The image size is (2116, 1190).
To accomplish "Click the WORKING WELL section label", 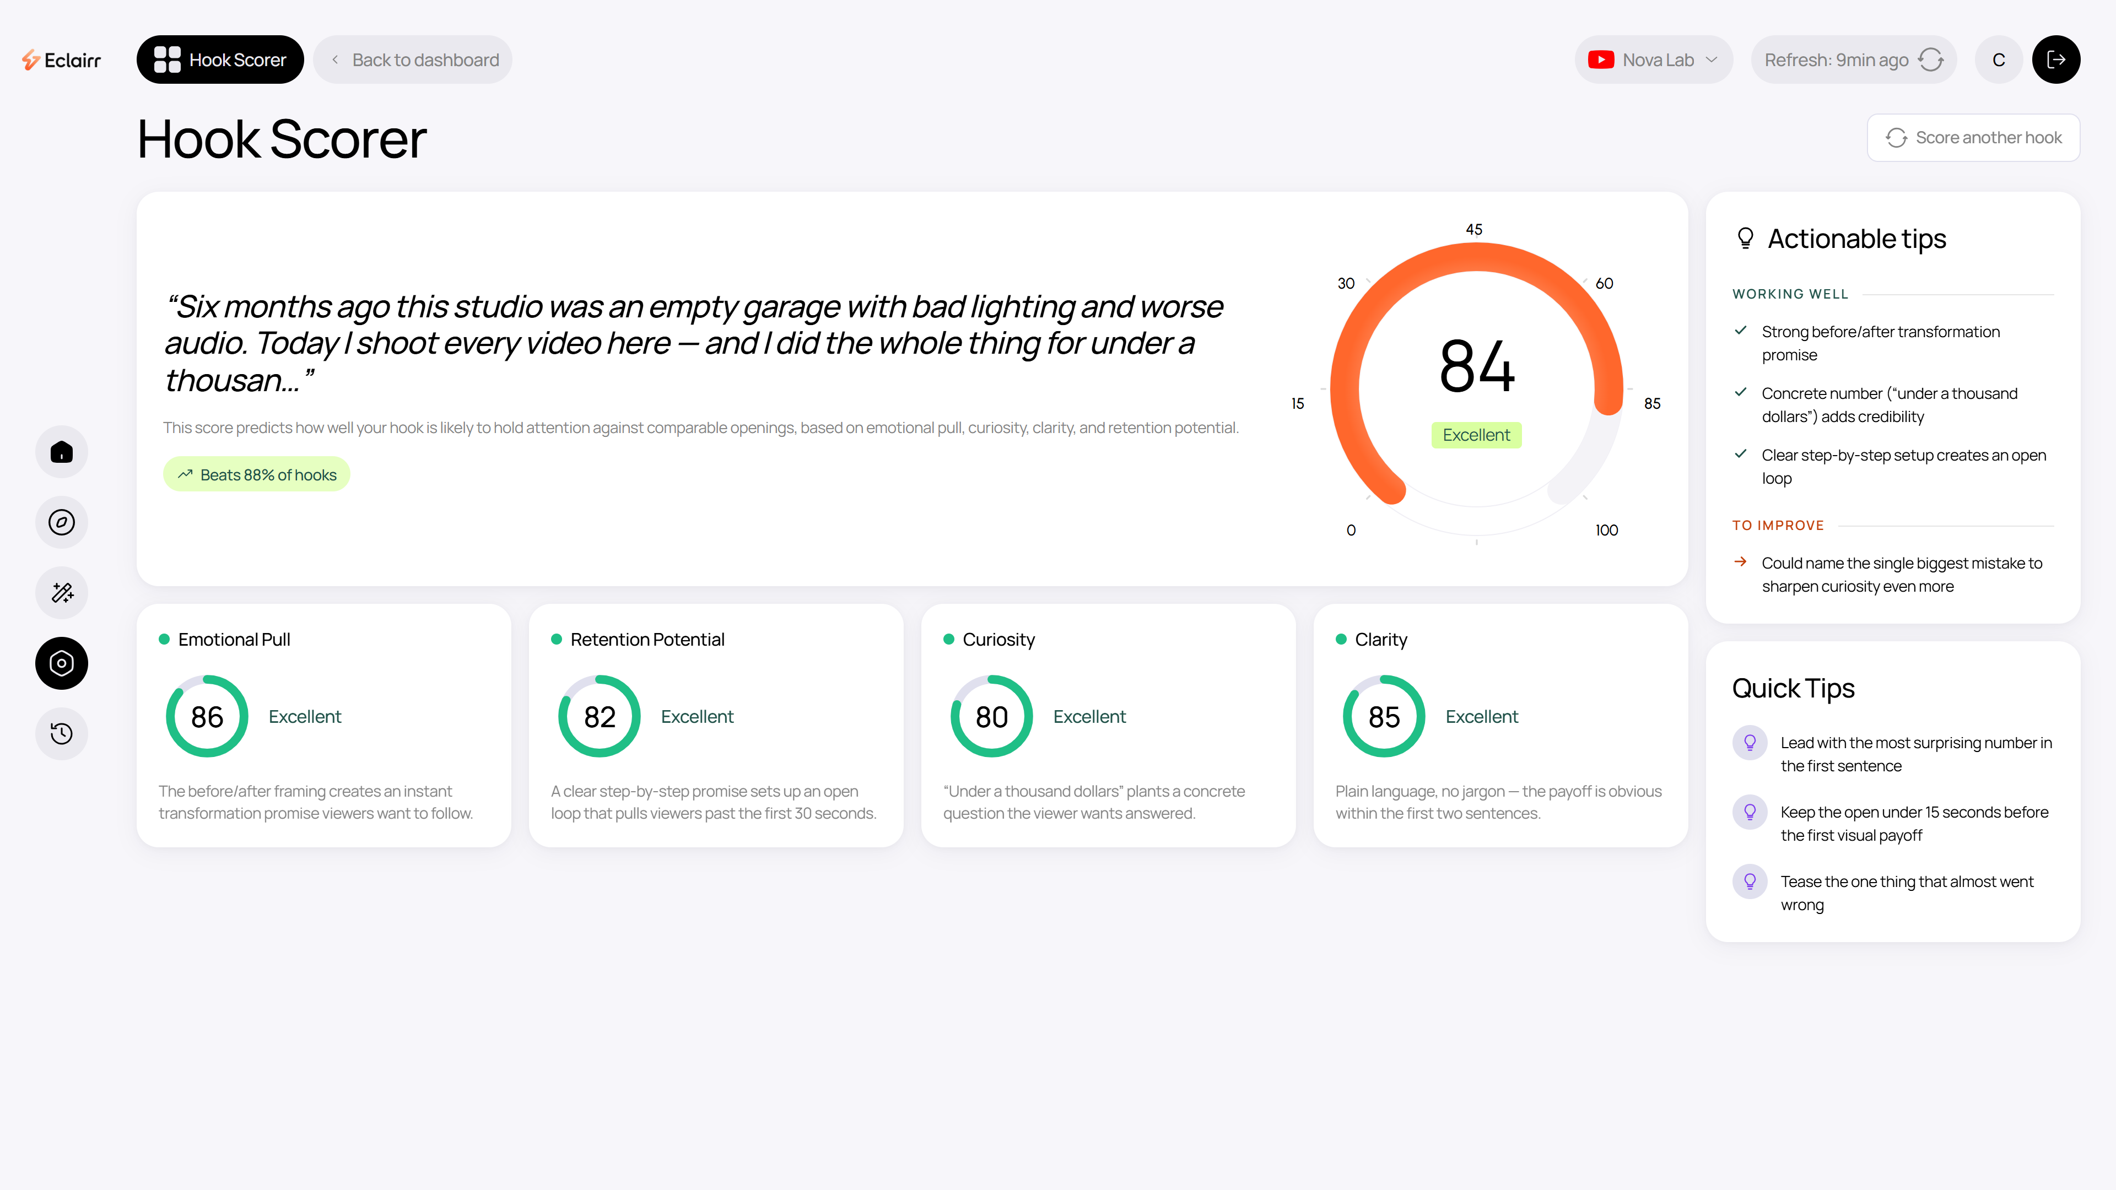I will 1790,294.
